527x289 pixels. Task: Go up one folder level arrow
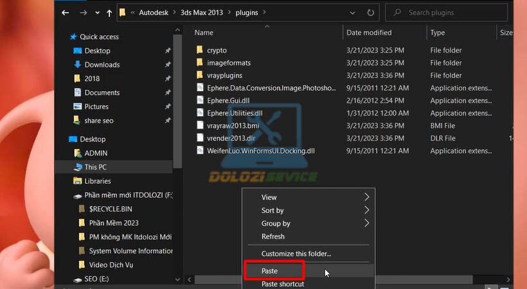109,13
